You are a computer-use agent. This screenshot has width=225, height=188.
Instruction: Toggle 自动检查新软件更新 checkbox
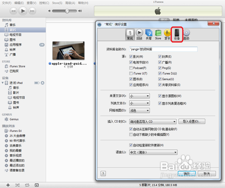pos(131,145)
